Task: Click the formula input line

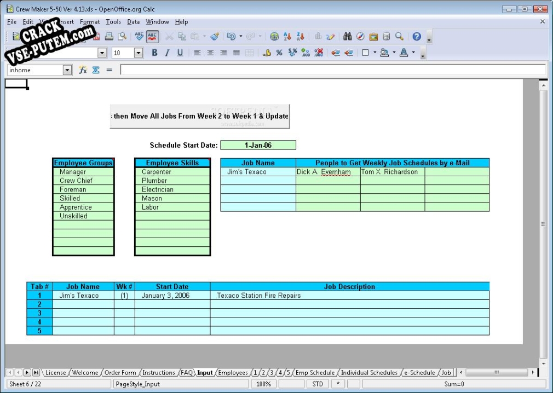Action: (333, 70)
